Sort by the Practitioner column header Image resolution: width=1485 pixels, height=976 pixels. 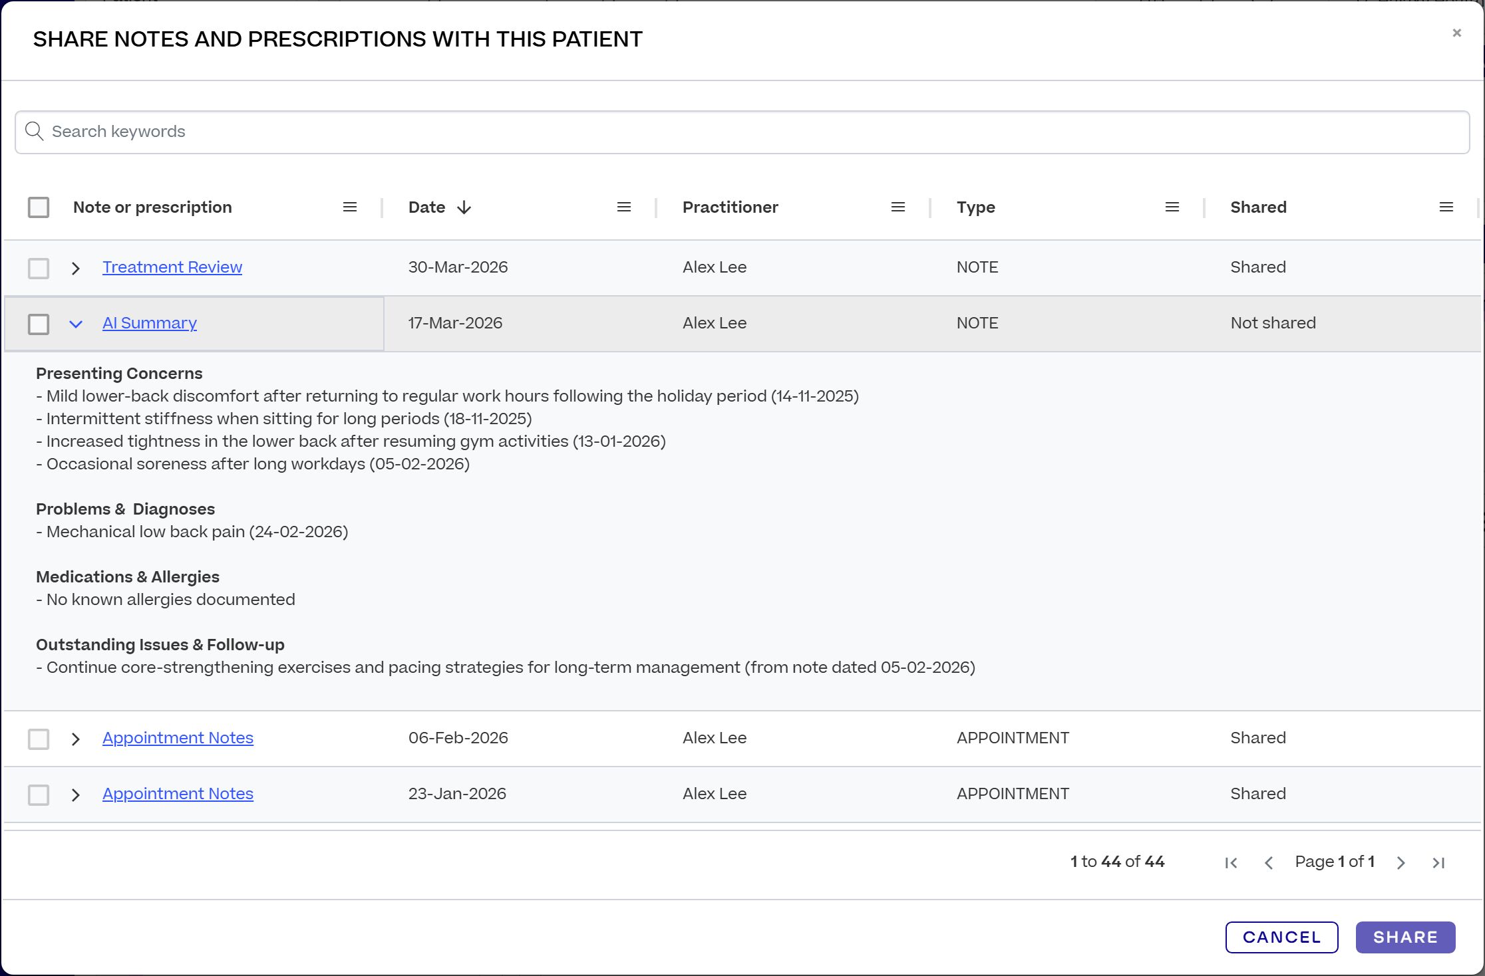(x=730, y=207)
